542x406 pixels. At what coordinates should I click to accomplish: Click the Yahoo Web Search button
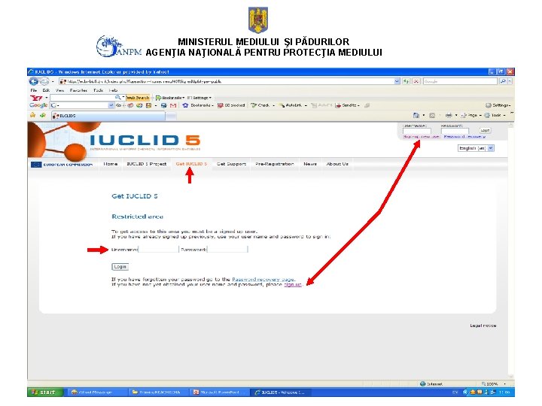coord(138,98)
